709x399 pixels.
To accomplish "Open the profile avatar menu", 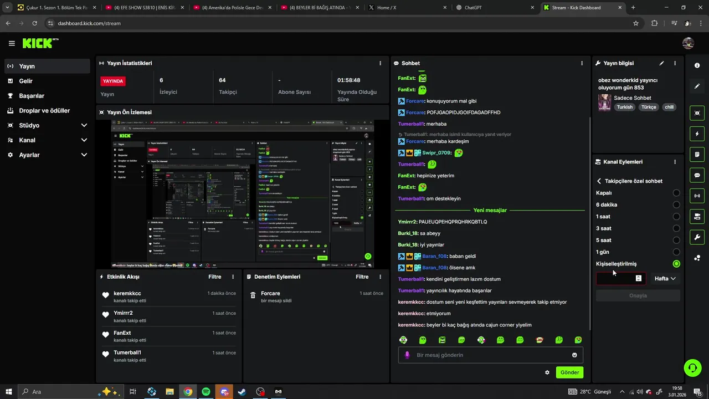I will [x=689, y=43].
